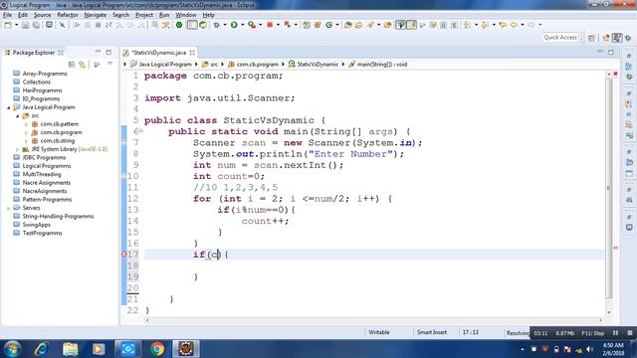
Task: Click the Windows Start button
Action: 12,349
